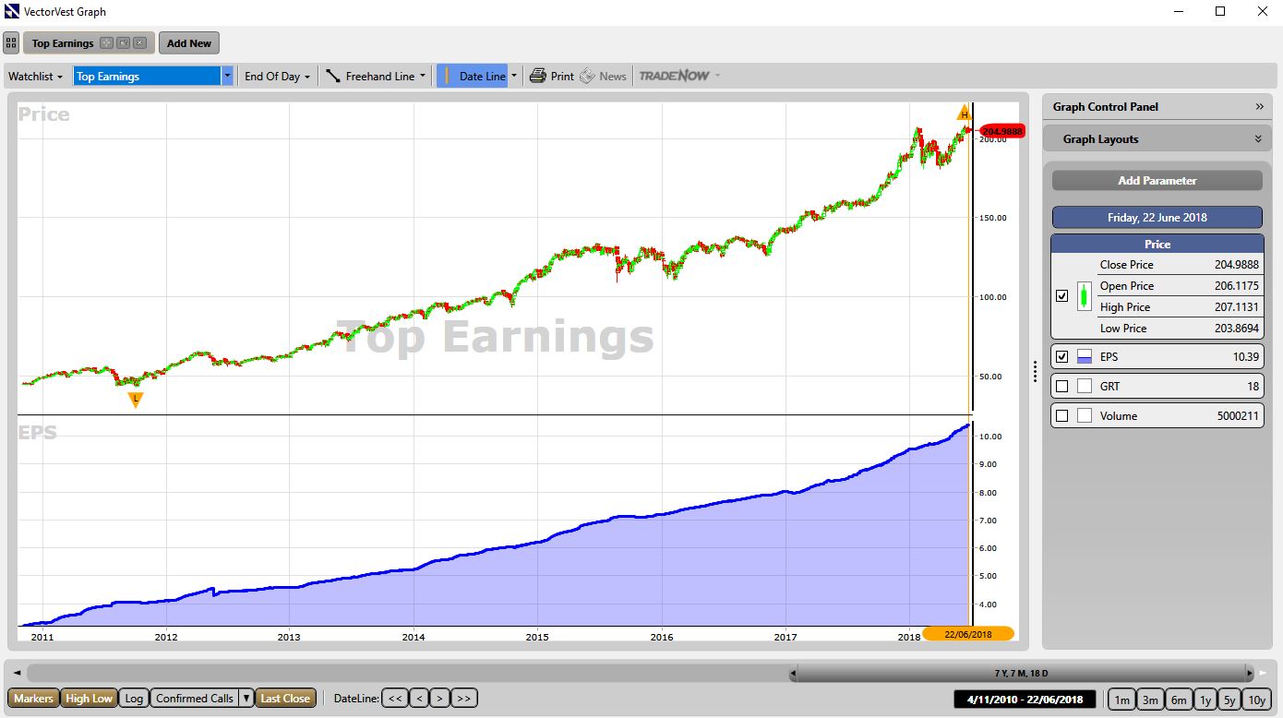This screenshot has width=1283, height=718.
Task: Click the layout grid icon top left
Action: [11, 42]
